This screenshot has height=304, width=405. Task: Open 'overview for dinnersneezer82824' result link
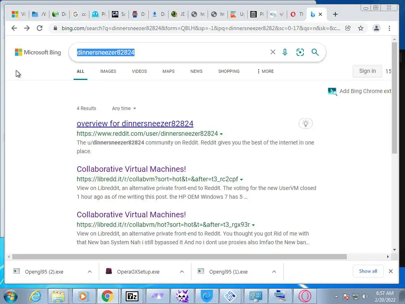click(x=135, y=123)
